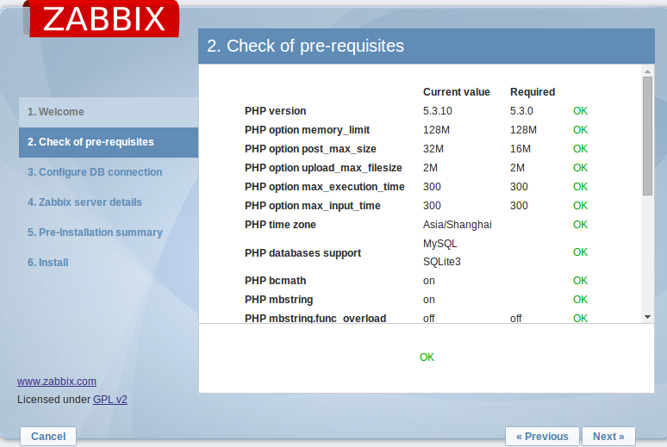Click the scrollbar down arrow
This screenshot has height=447, width=667.
pos(647,317)
